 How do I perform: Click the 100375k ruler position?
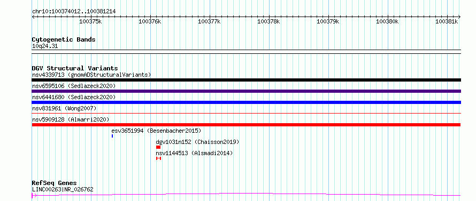90,21
